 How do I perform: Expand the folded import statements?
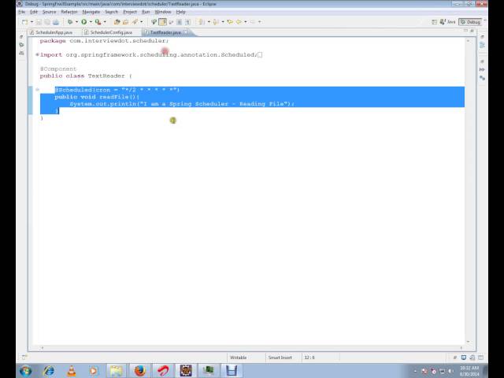[x=37, y=54]
